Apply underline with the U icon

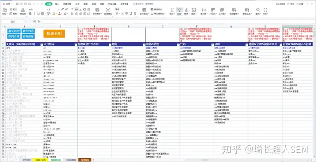[38, 14]
